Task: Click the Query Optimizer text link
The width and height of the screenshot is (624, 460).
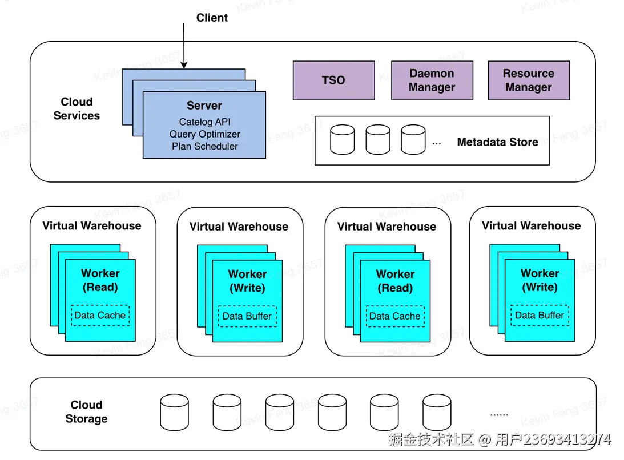Action: [x=204, y=134]
